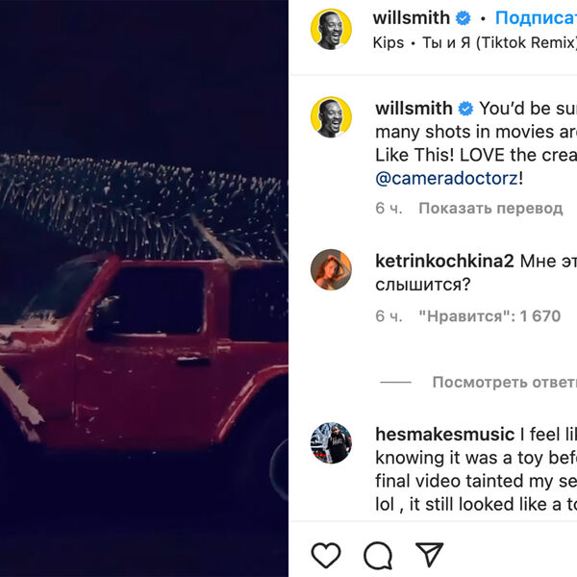Open ketrinkochkina2's profile avatar
Viewport: 577px width, 577px height.
[331, 270]
